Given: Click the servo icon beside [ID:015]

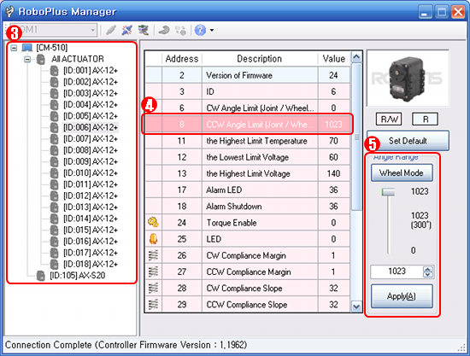Looking at the screenshot, I should pos(54,230).
